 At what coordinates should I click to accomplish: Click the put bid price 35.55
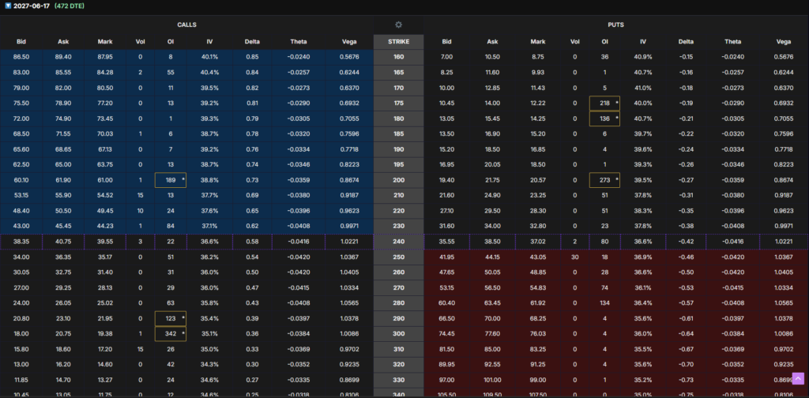(x=447, y=242)
